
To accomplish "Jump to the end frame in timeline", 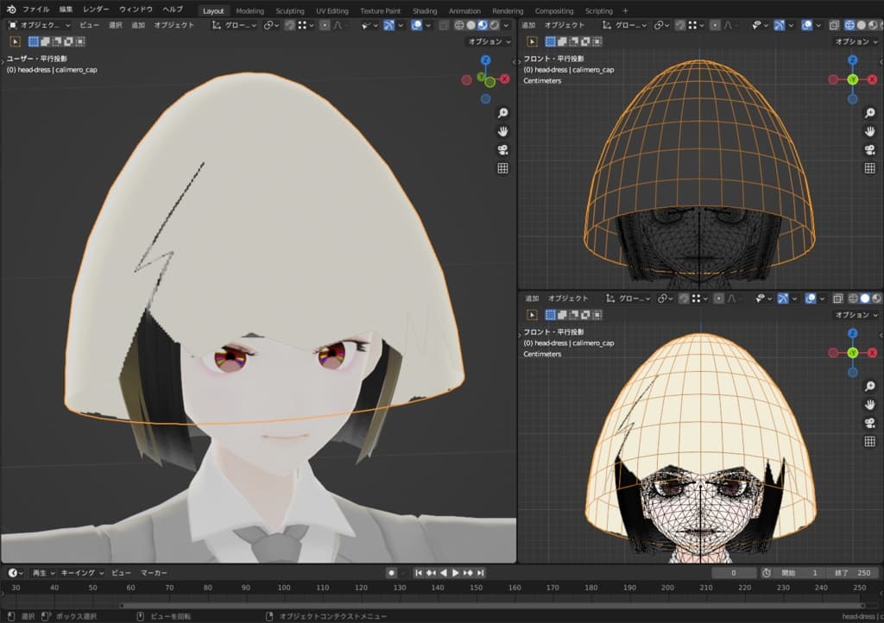I will 481,573.
